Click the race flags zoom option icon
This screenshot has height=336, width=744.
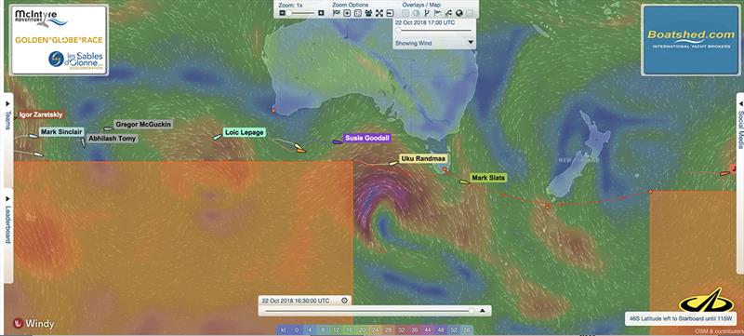click(x=337, y=13)
